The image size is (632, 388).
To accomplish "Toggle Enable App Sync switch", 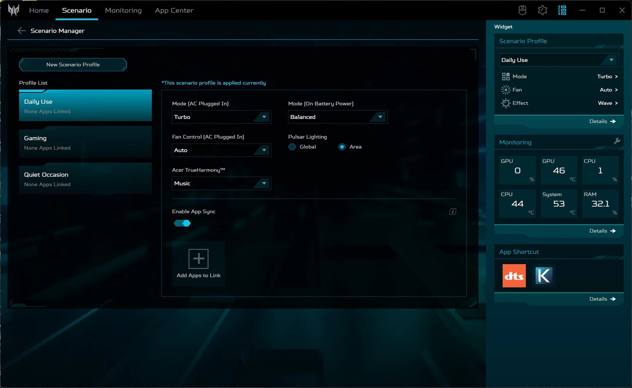I will 182,223.
